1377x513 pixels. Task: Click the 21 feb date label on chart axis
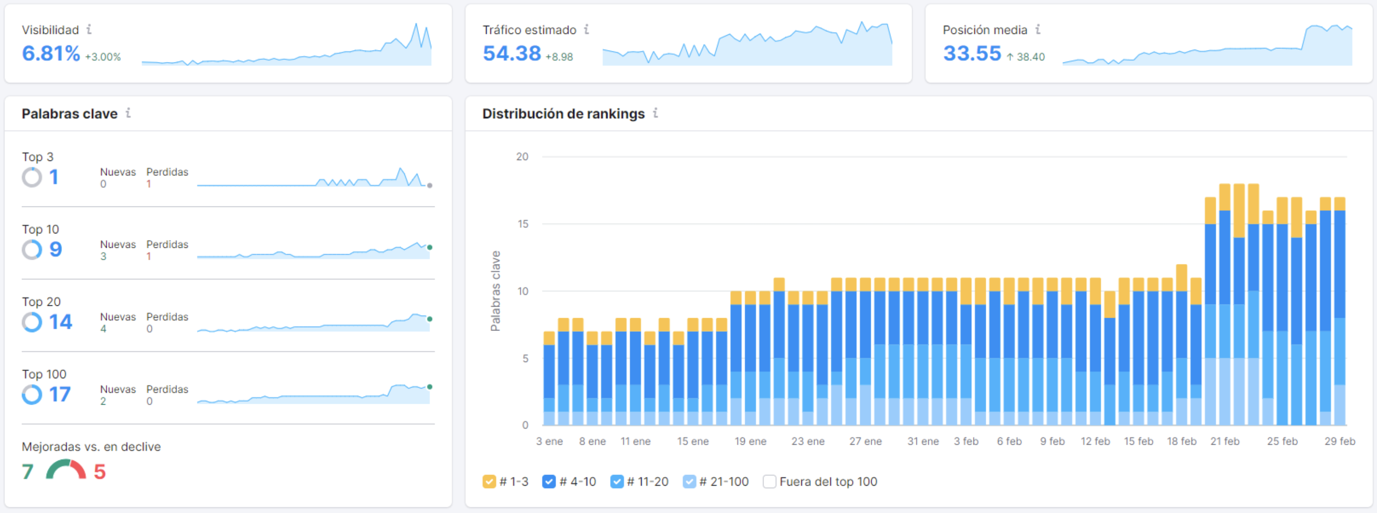(1225, 441)
